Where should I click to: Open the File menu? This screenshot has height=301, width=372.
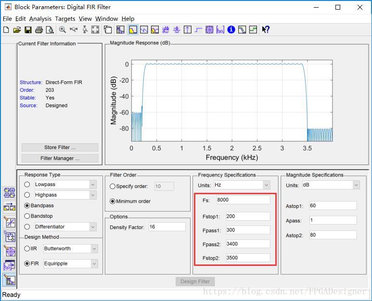tap(7, 19)
